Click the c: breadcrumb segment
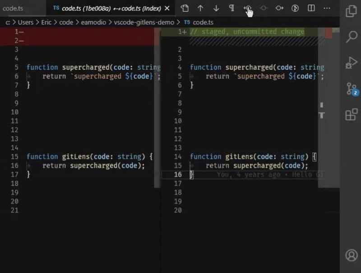The height and width of the screenshot is (273, 361). coord(8,22)
